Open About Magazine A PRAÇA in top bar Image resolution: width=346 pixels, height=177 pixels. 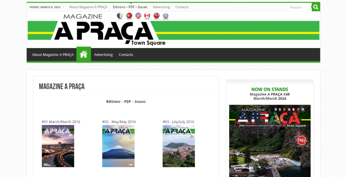88,7
